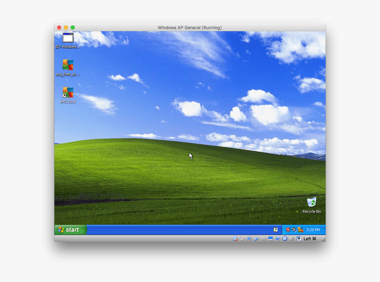Click the keyboard icon in the Parallels status bar
Viewport: 380px width, 282px height.
[263, 238]
